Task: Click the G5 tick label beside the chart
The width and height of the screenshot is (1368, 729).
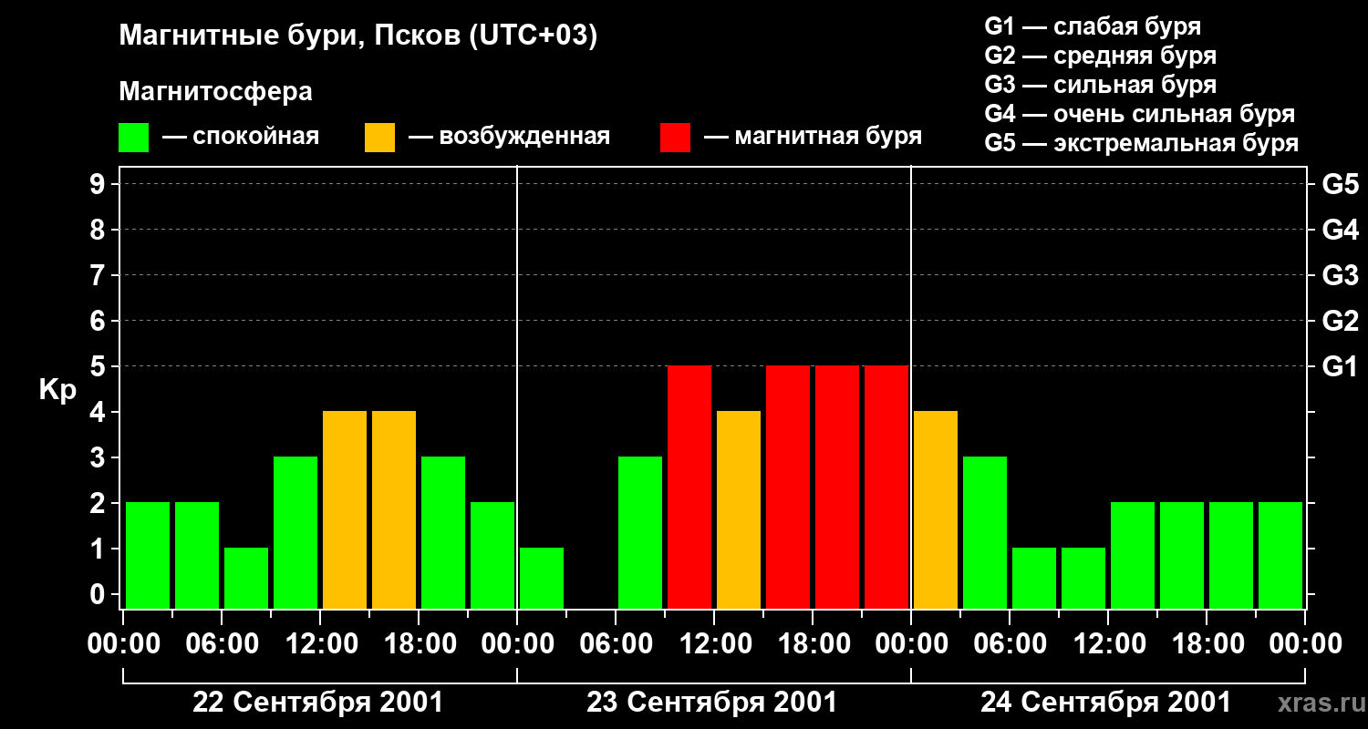Action: (1340, 185)
